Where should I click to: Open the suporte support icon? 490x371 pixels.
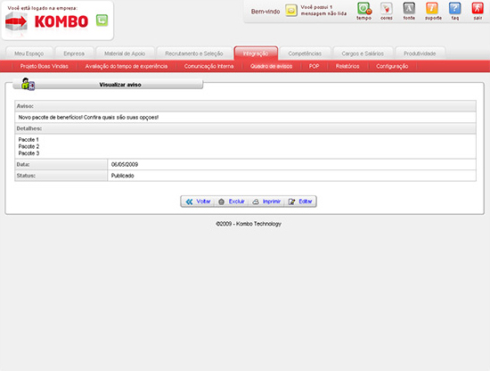tap(432, 8)
